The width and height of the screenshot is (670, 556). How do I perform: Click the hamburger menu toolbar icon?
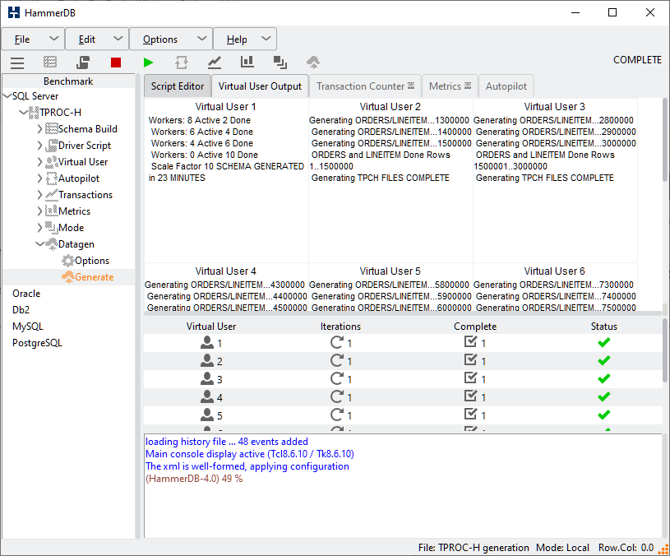click(17, 63)
